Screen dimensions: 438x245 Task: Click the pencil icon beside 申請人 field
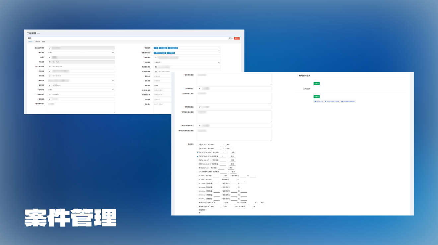tap(50, 57)
